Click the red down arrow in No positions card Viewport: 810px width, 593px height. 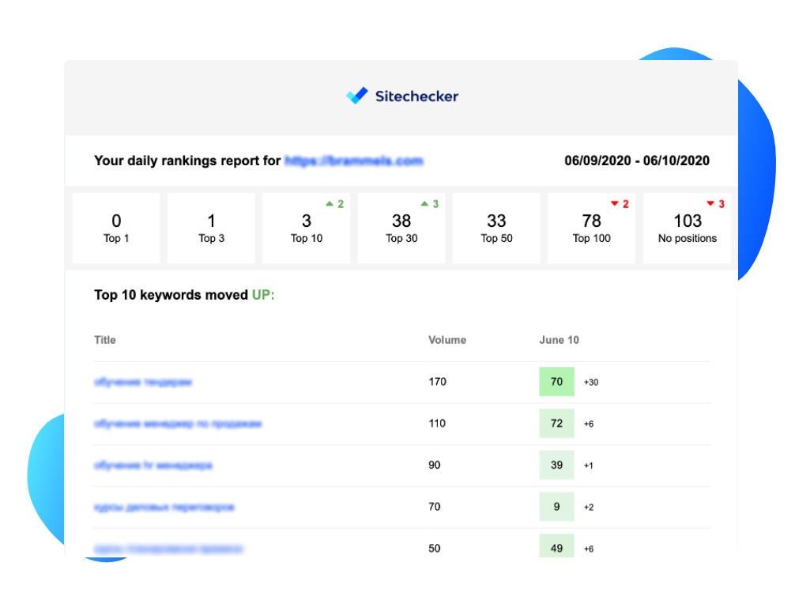pos(710,204)
